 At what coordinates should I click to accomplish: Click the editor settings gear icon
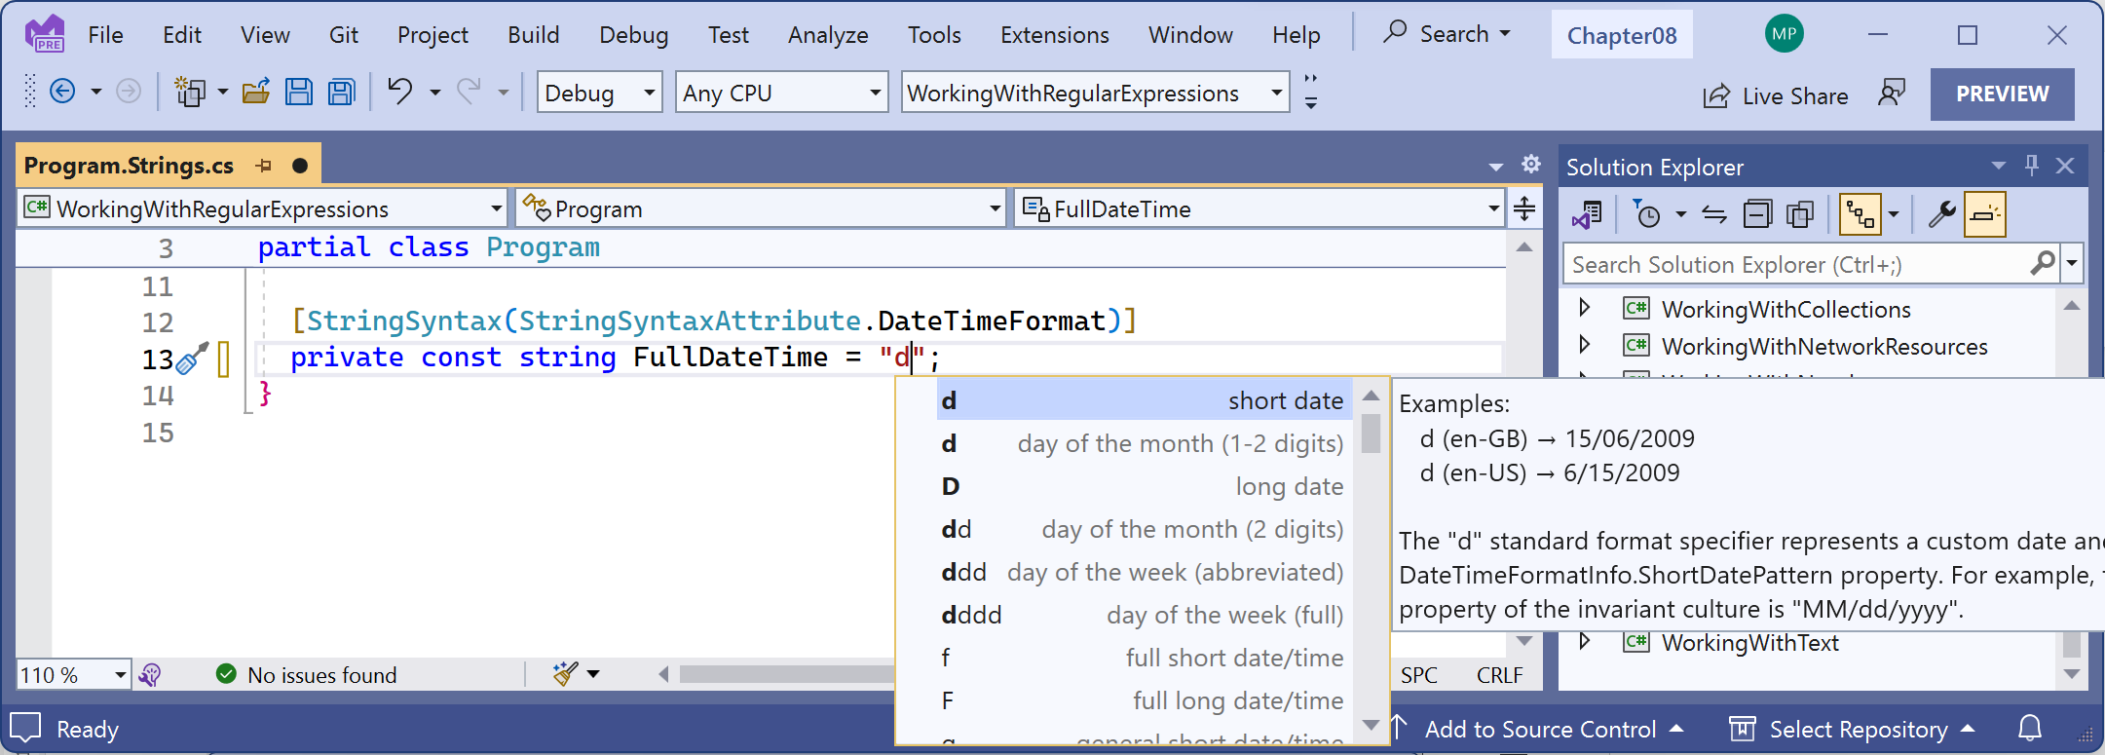coord(1531,164)
